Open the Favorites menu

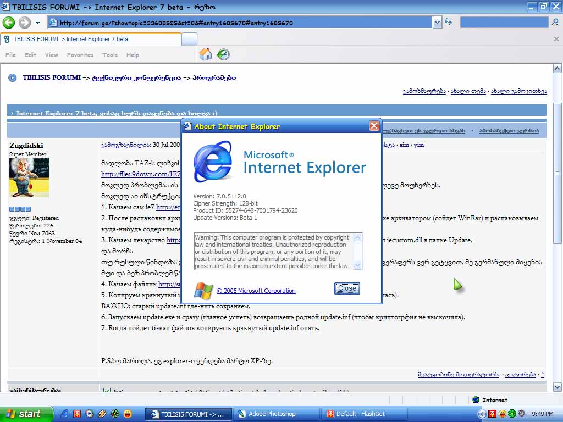[80, 55]
